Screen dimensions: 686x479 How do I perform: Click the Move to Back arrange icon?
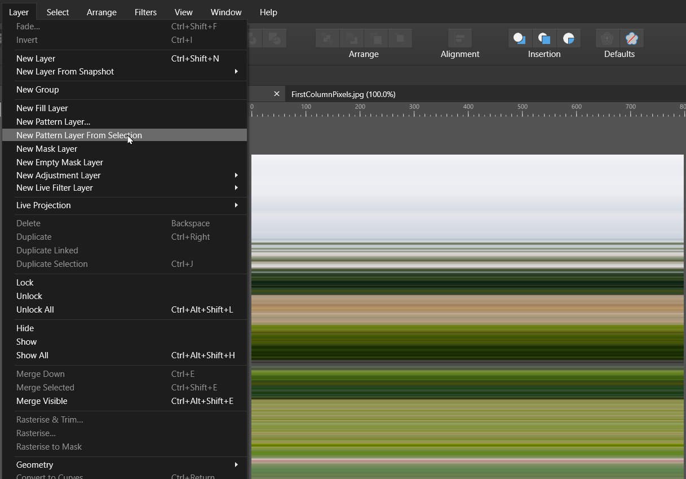tap(327, 38)
